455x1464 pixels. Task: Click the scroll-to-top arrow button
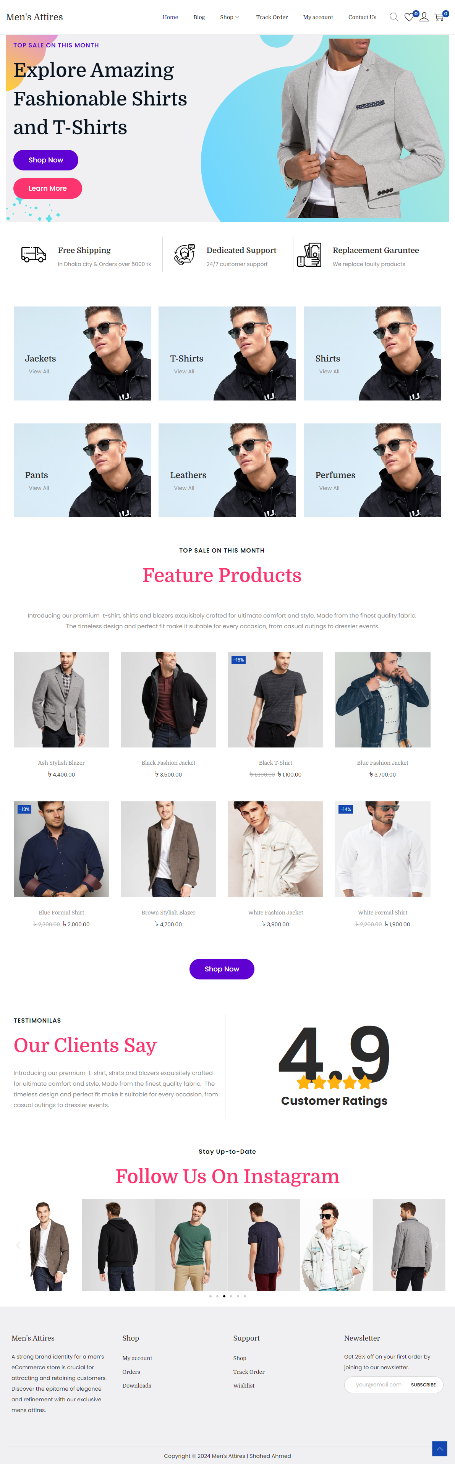point(440,1449)
